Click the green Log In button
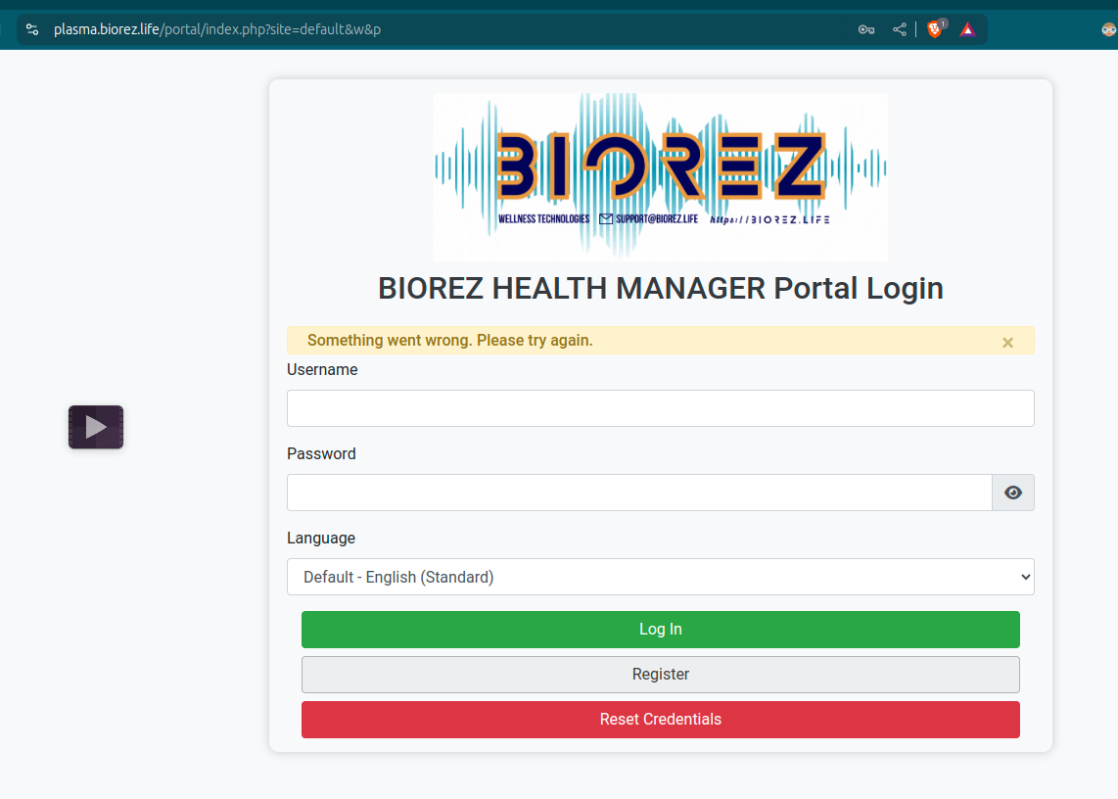Screen dimensions: 1118x799 660,630
